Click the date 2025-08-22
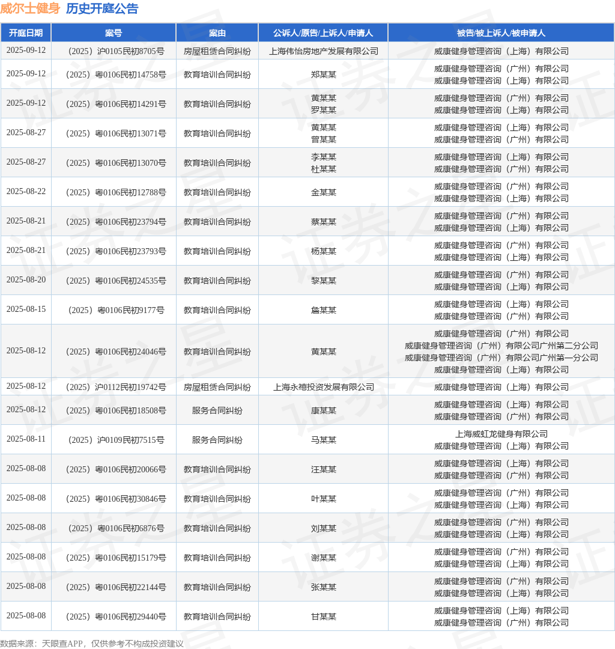The width and height of the screenshot is (615, 649). (26, 191)
